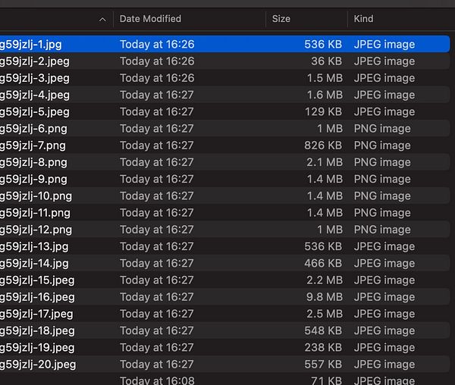Viewport: 455px width, 385px height.
Task: Select the 826 KB file g59jzlj-7.png
Action: [225, 146]
